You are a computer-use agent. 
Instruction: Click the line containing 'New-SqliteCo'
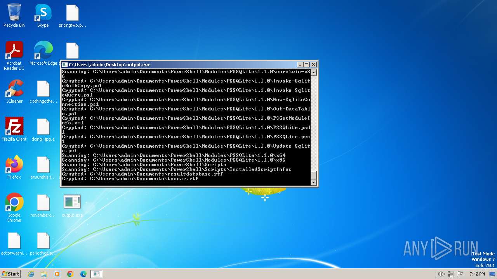186,100
